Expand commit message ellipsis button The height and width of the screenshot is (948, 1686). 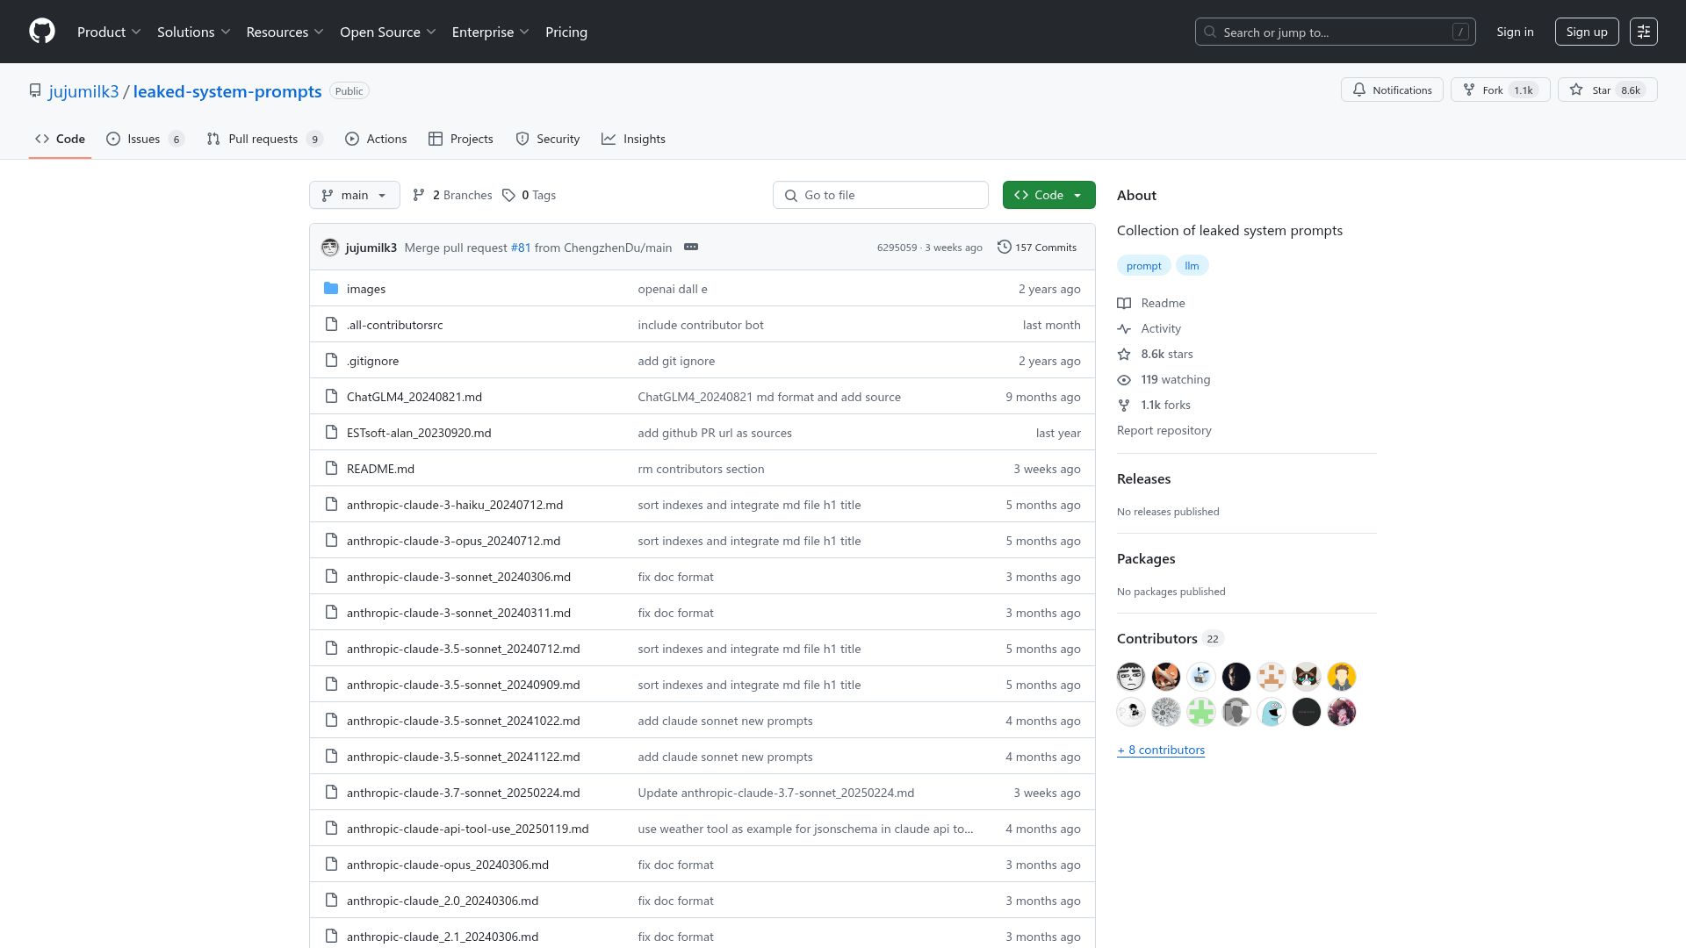tap(691, 248)
